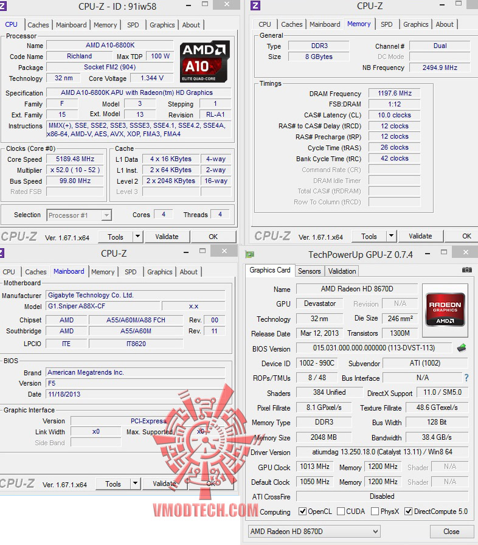Viewport: 478px width, 545px height.
Task: Click Tools button in CPU-Z ID window
Action: 116,237
